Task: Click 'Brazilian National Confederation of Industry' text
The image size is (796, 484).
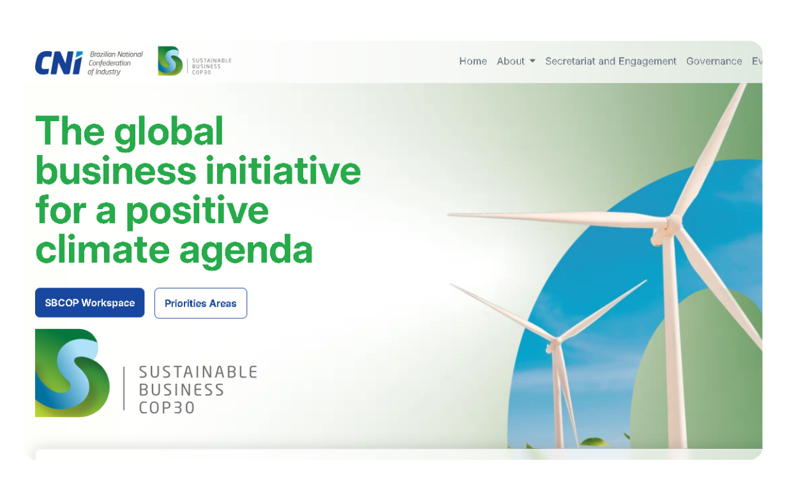Action: pos(115,63)
